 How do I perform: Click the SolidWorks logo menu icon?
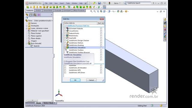pyautogui.click(x=27, y=3)
